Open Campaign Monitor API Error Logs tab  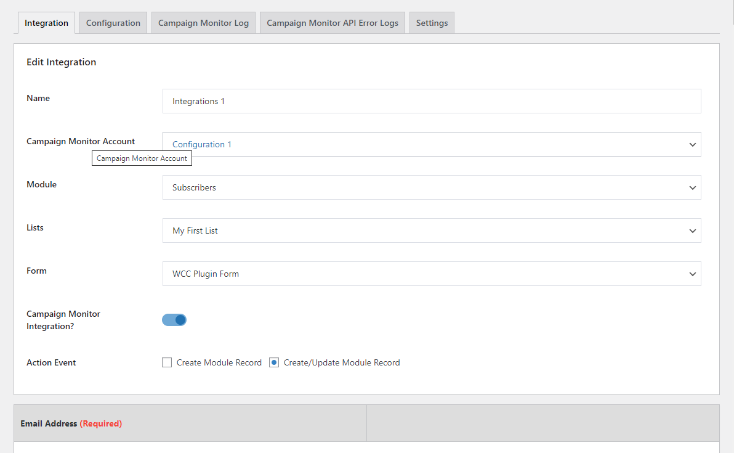click(x=333, y=23)
